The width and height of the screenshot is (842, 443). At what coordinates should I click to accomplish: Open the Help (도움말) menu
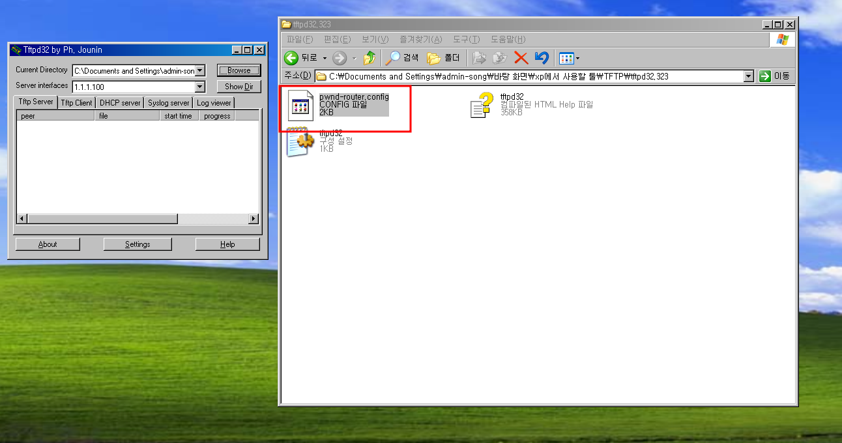508,40
